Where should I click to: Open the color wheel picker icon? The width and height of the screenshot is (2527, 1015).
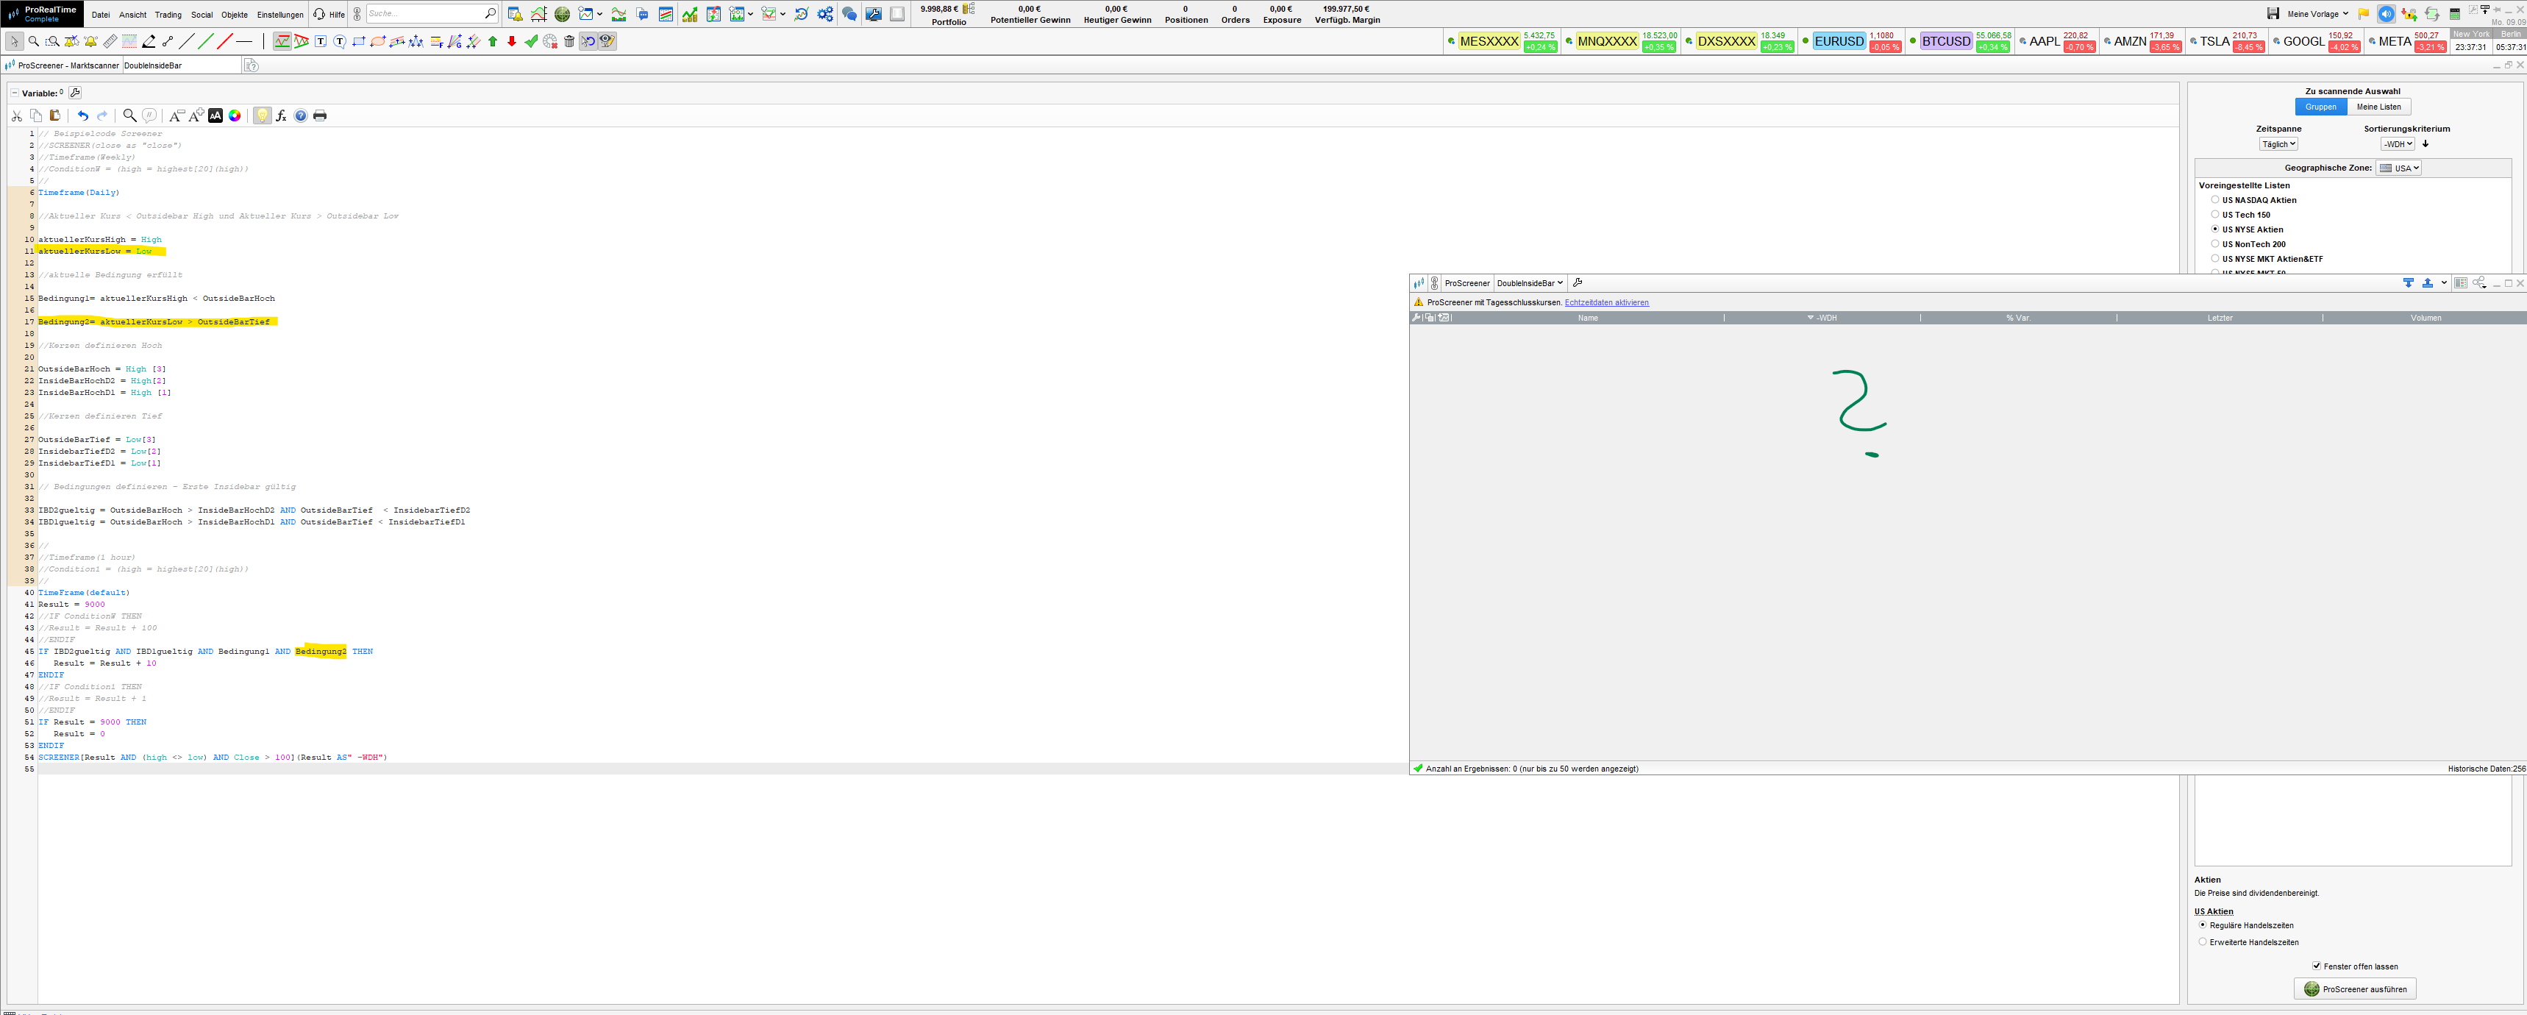(x=235, y=115)
